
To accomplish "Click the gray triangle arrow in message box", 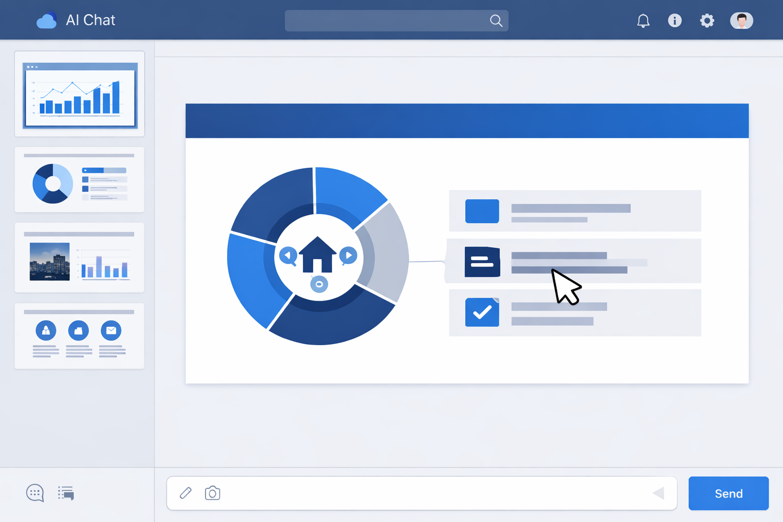I will click(x=658, y=493).
